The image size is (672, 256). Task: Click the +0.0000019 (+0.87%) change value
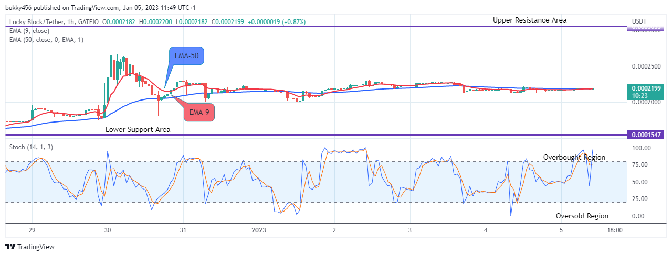point(277,22)
